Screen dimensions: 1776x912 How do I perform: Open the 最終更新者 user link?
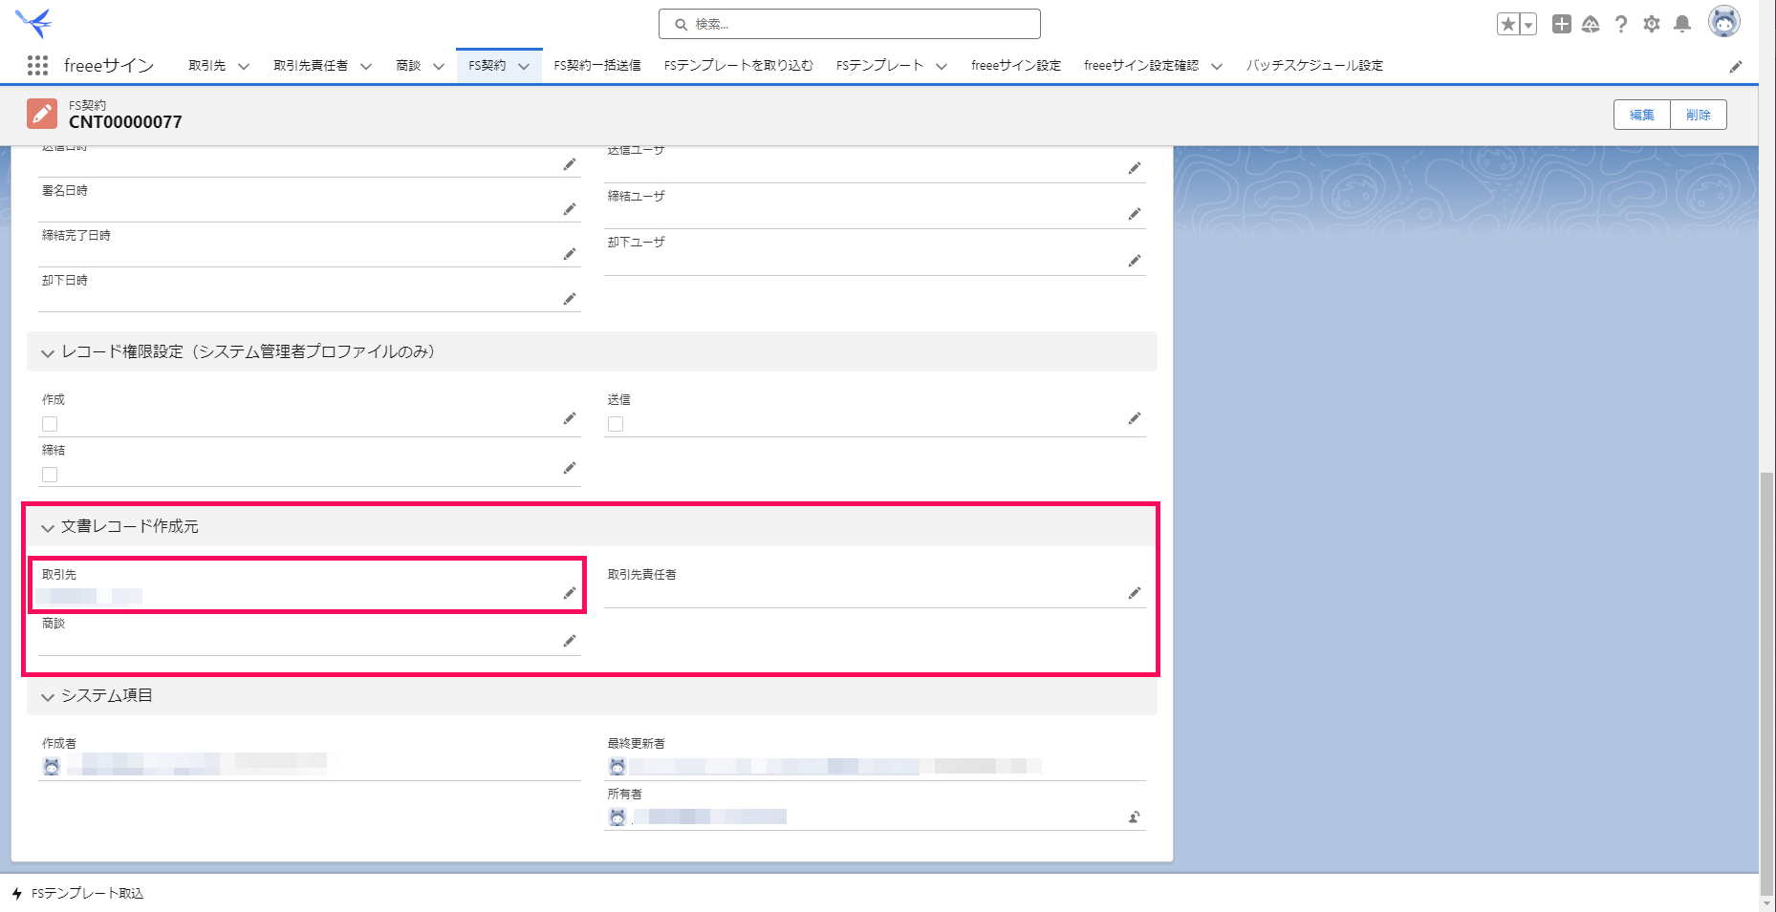click(834, 766)
